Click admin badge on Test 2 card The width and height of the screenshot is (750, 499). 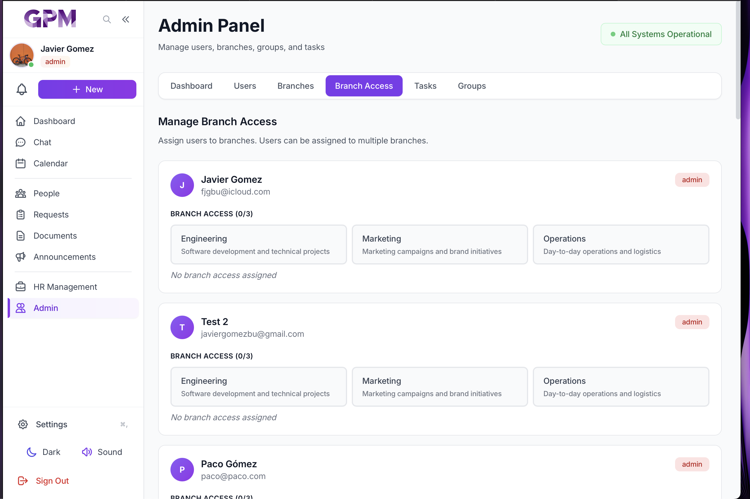[x=692, y=322]
